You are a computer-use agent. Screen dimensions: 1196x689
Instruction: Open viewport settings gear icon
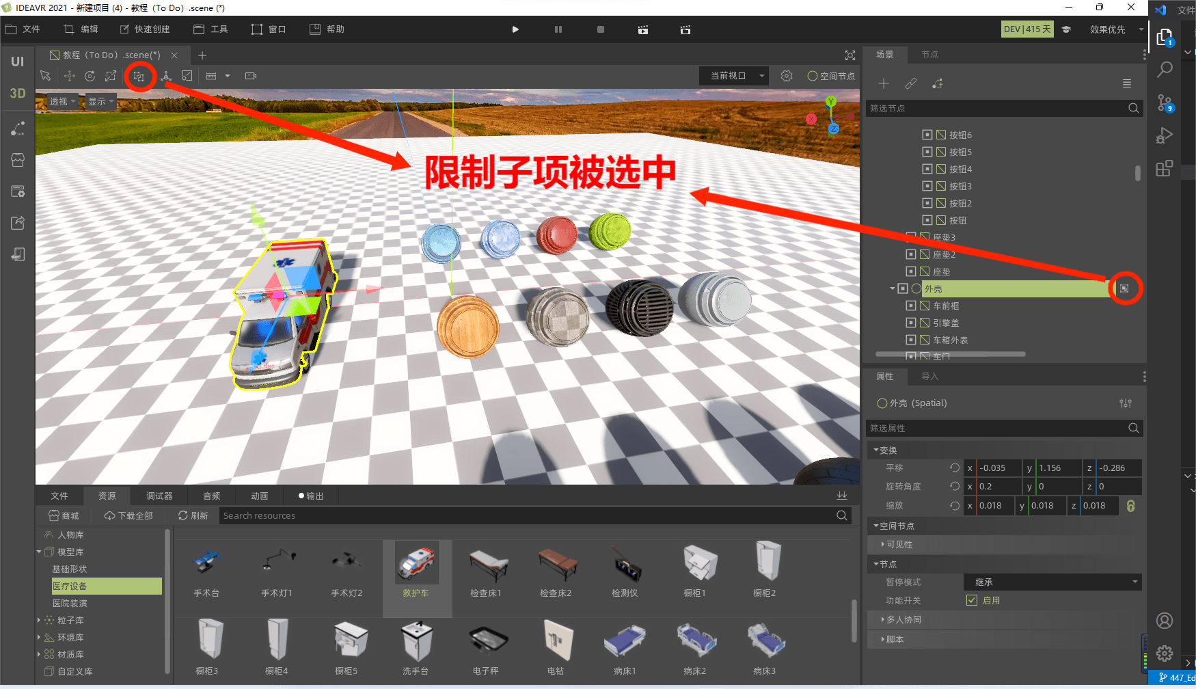pos(787,76)
